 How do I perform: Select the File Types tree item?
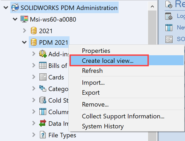pos(62,135)
